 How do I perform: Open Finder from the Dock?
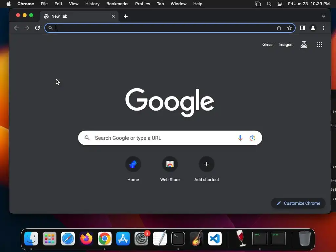tap(31, 239)
